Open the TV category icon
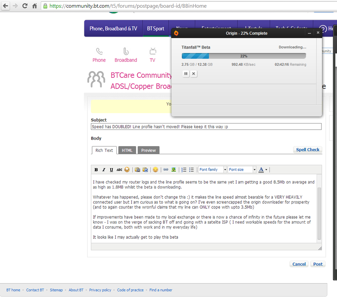The width and height of the screenshot is (337, 300). [x=153, y=52]
